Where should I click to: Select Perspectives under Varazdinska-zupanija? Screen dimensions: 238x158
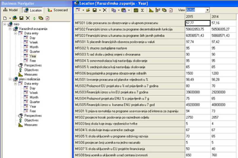33,65
